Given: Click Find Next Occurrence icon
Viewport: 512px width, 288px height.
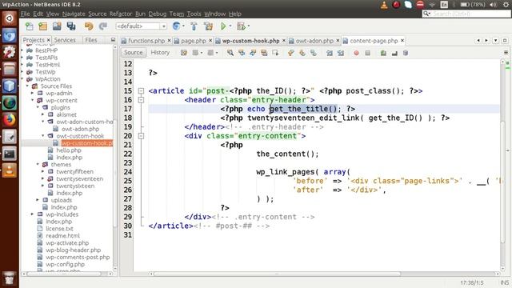Looking at the screenshot, I should (x=253, y=53).
